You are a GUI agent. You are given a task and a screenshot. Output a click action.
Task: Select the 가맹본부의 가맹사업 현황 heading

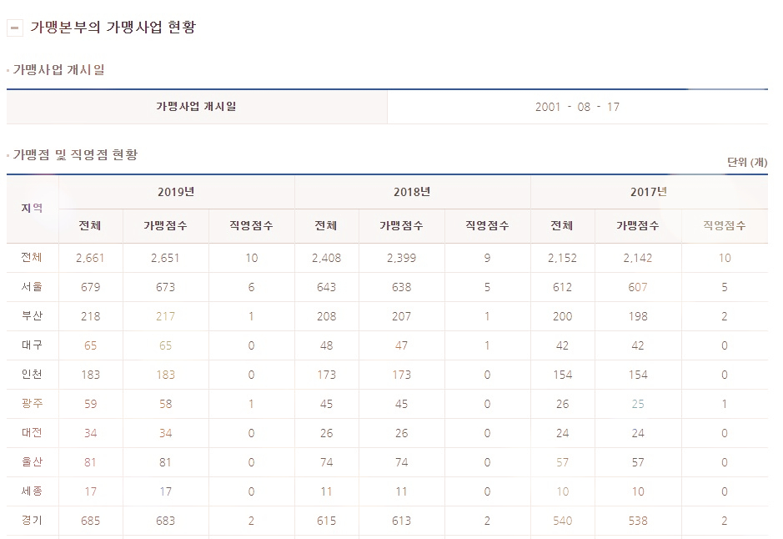click(x=113, y=27)
